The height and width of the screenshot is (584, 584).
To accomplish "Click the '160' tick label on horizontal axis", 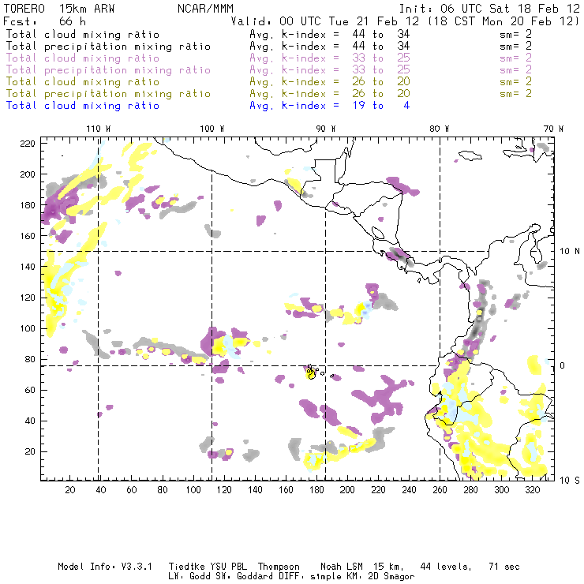I will [x=286, y=490].
